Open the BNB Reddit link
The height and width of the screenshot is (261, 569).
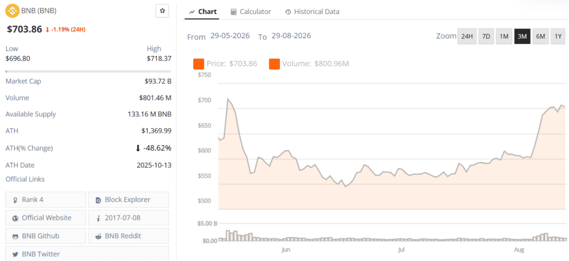[128, 236]
